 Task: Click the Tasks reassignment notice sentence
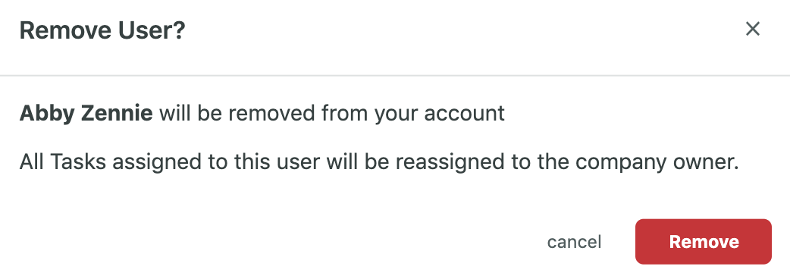tap(379, 162)
